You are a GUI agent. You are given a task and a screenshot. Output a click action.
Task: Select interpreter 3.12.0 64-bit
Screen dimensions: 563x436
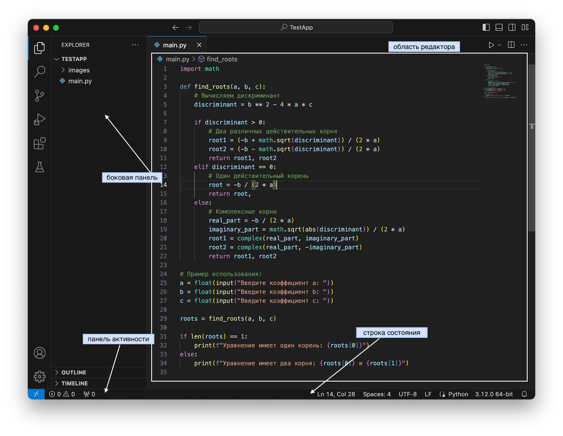(494, 394)
